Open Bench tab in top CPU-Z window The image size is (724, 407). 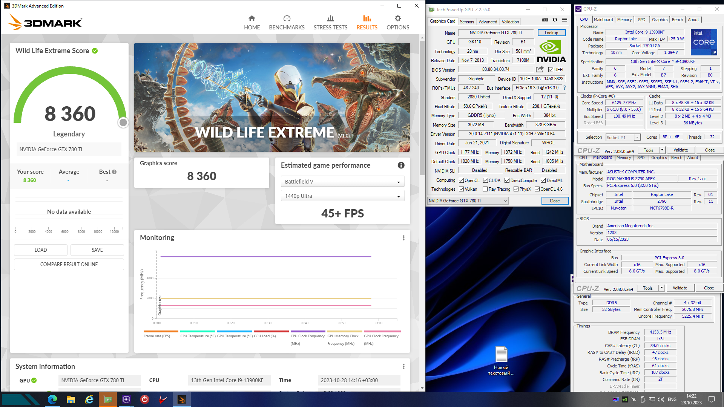(677, 20)
